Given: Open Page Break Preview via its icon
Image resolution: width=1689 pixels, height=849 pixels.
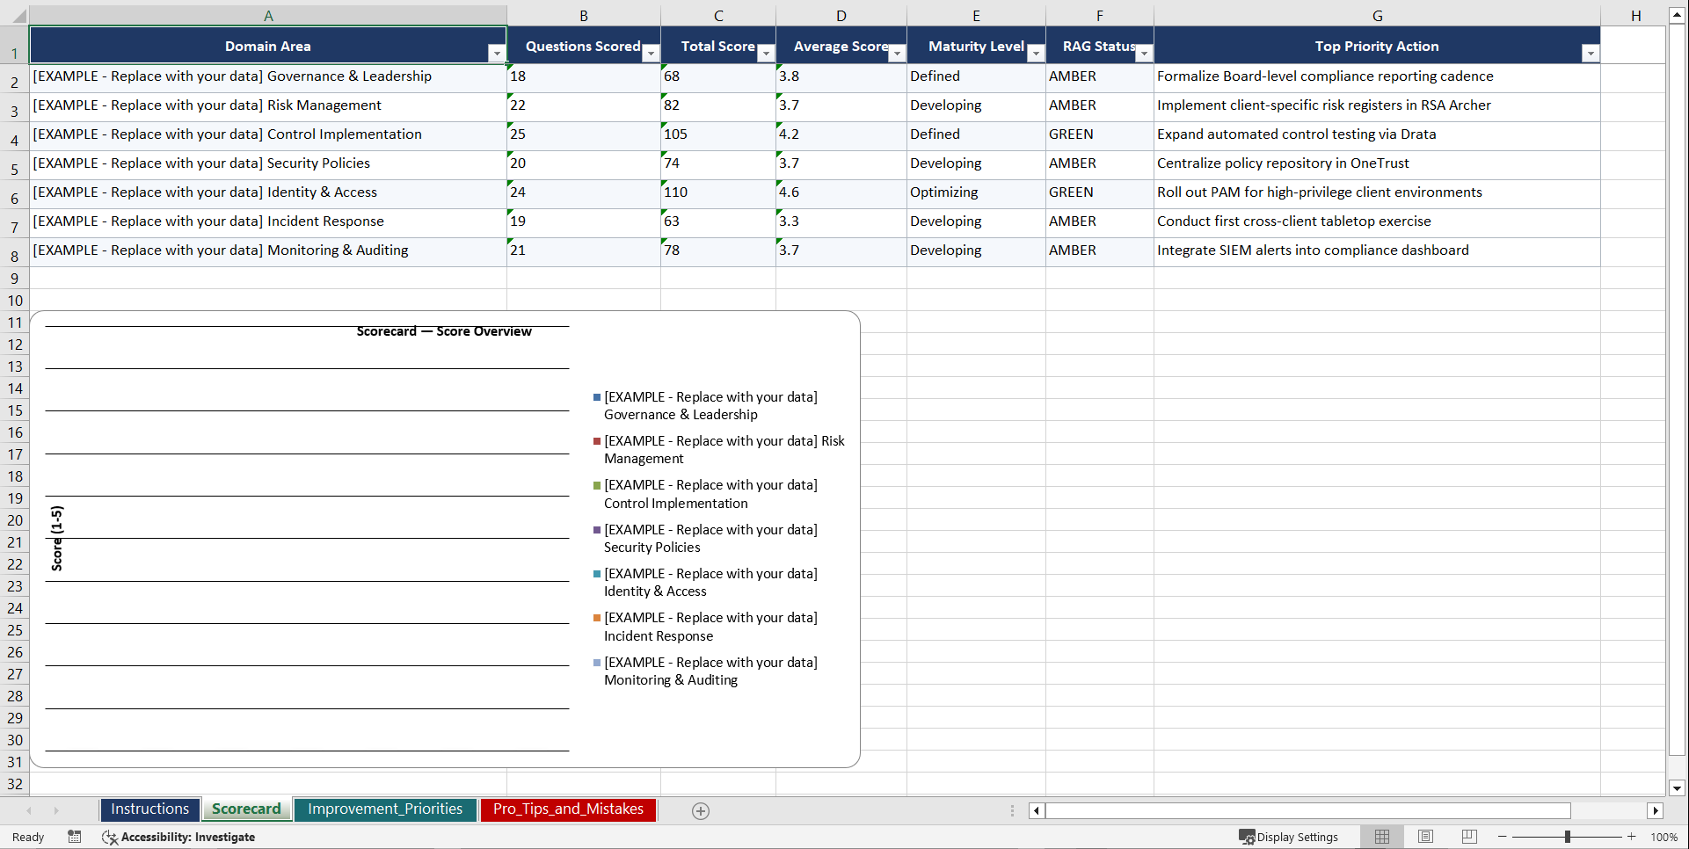Looking at the screenshot, I should [x=1468, y=837].
